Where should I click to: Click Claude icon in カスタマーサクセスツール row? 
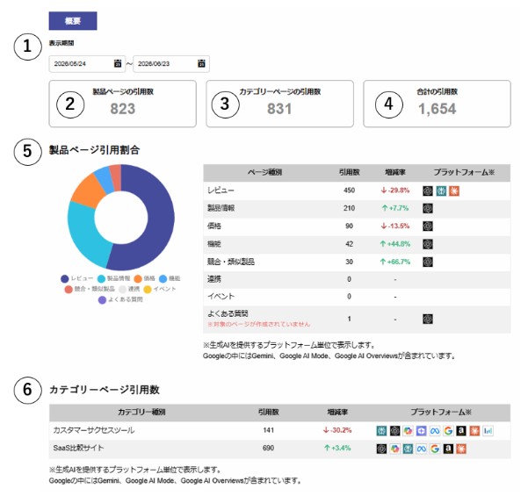(x=474, y=431)
